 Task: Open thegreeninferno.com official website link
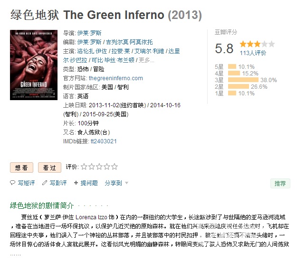tap(116, 78)
